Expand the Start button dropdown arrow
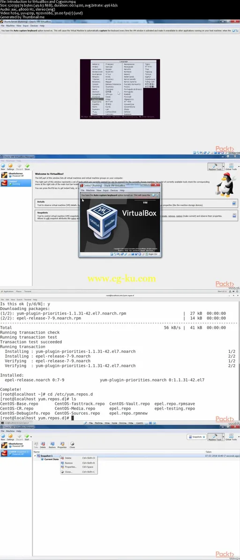The height and width of the screenshot is (560, 240). pos(31,436)
